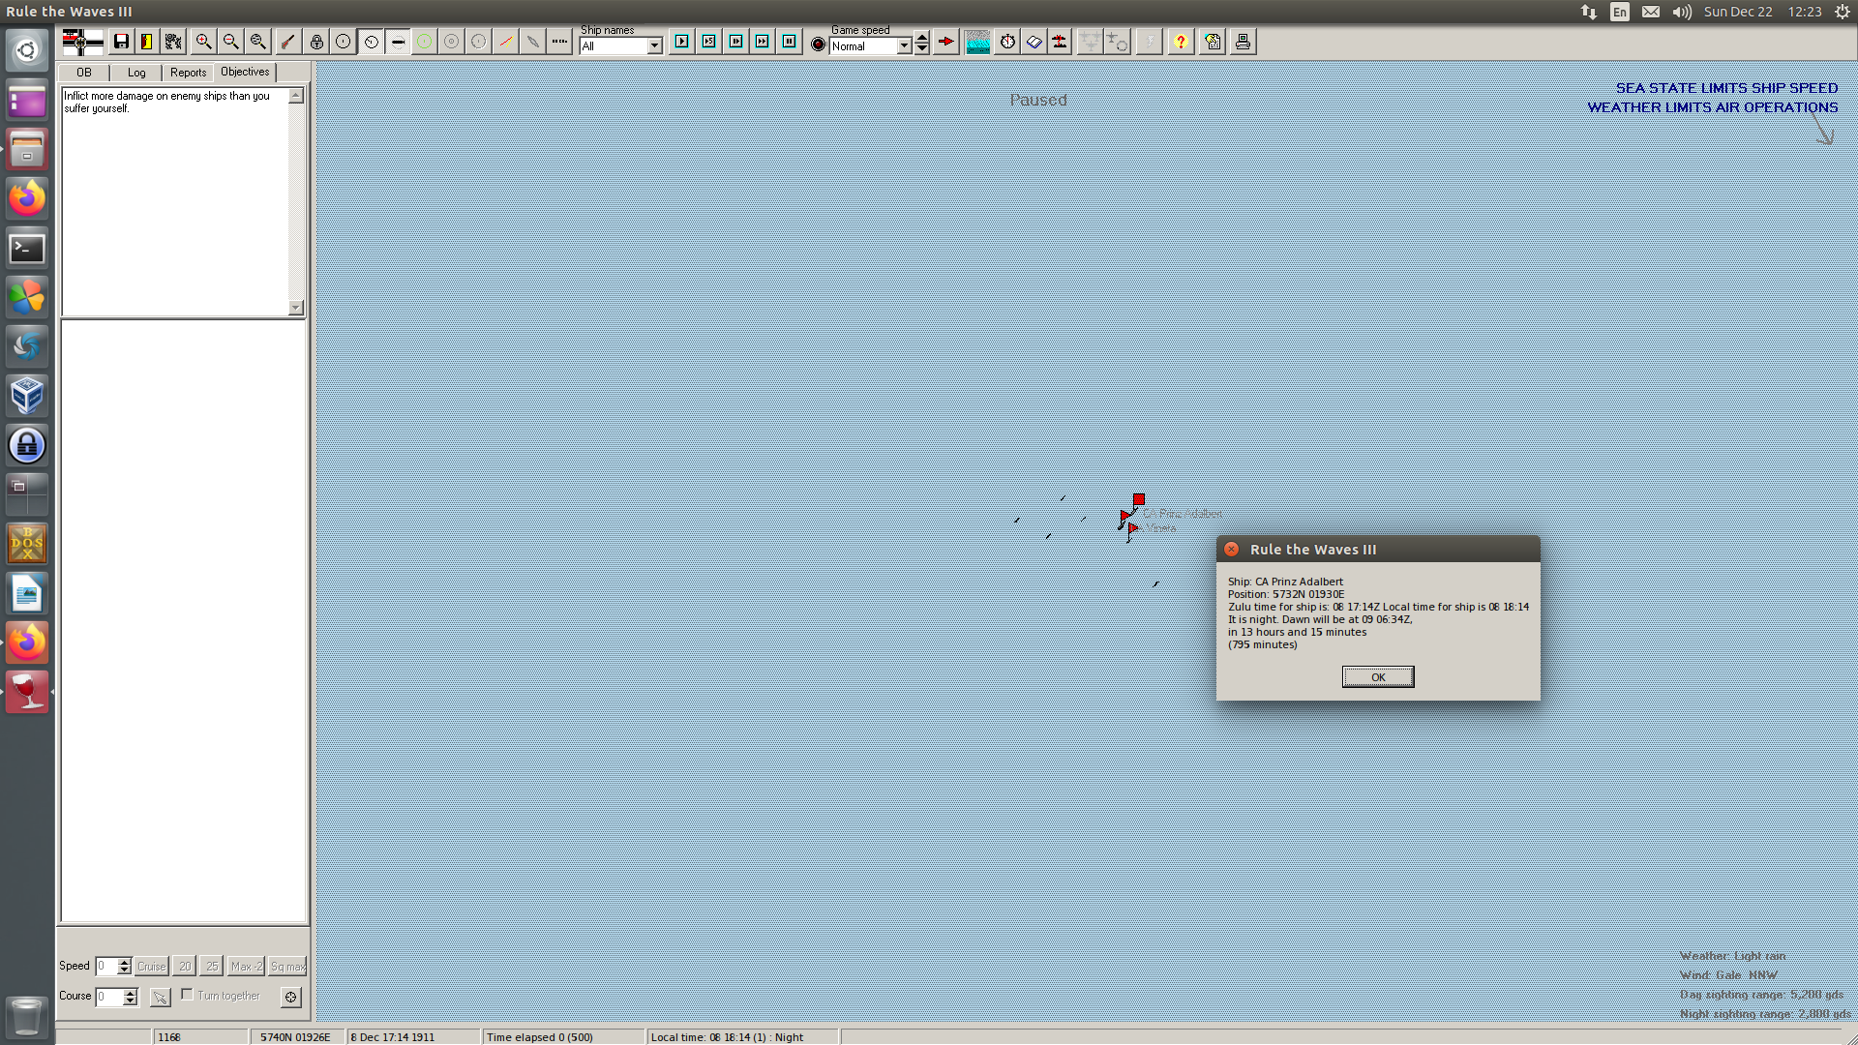Click the Sq max speed button
This screenshot has height=1045, width=1858.
(x=287, y=966)
